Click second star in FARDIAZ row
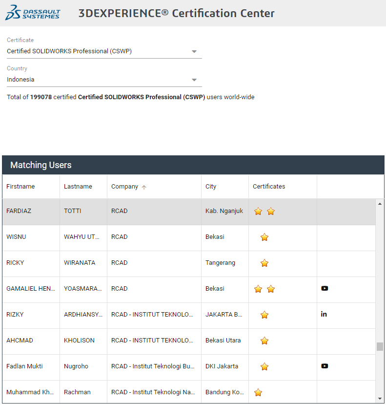 pyautogui.click(x=271, y=211)
